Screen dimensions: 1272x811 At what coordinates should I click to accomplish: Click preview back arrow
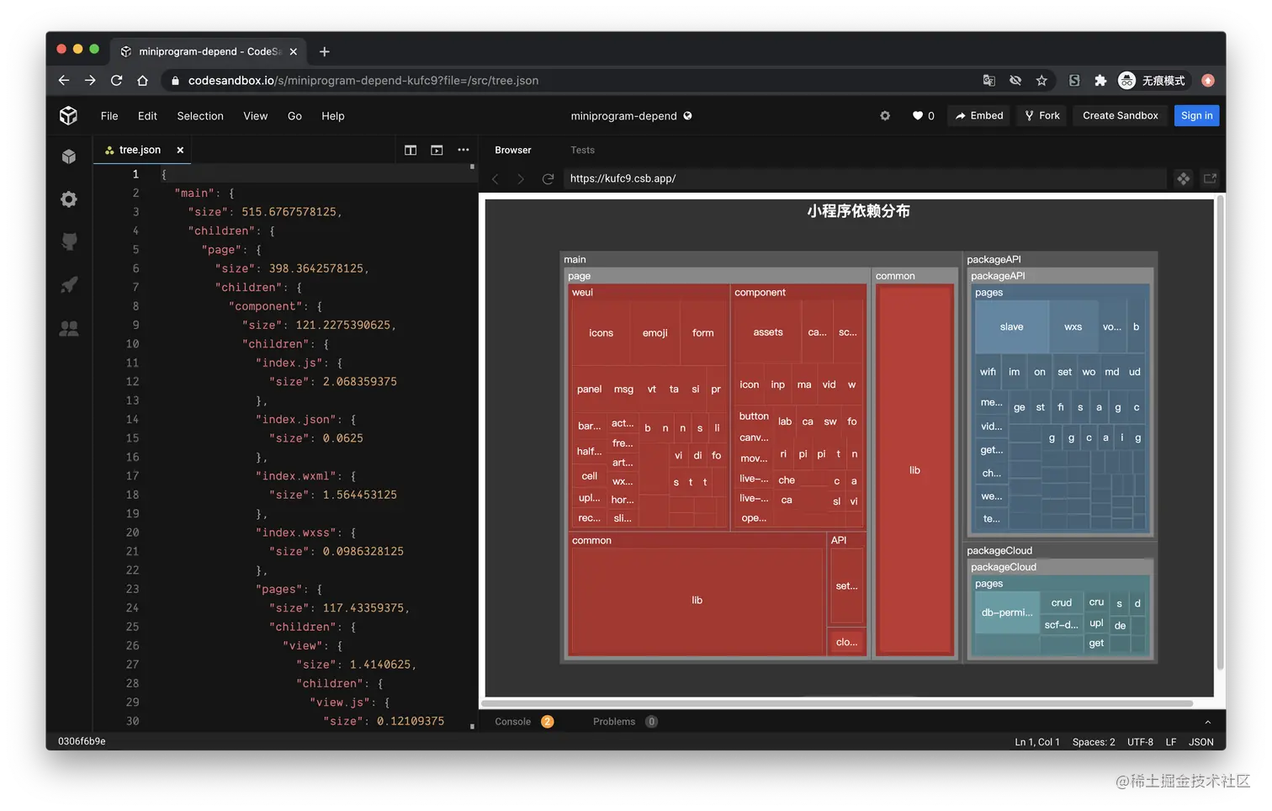tap(496, 178)
